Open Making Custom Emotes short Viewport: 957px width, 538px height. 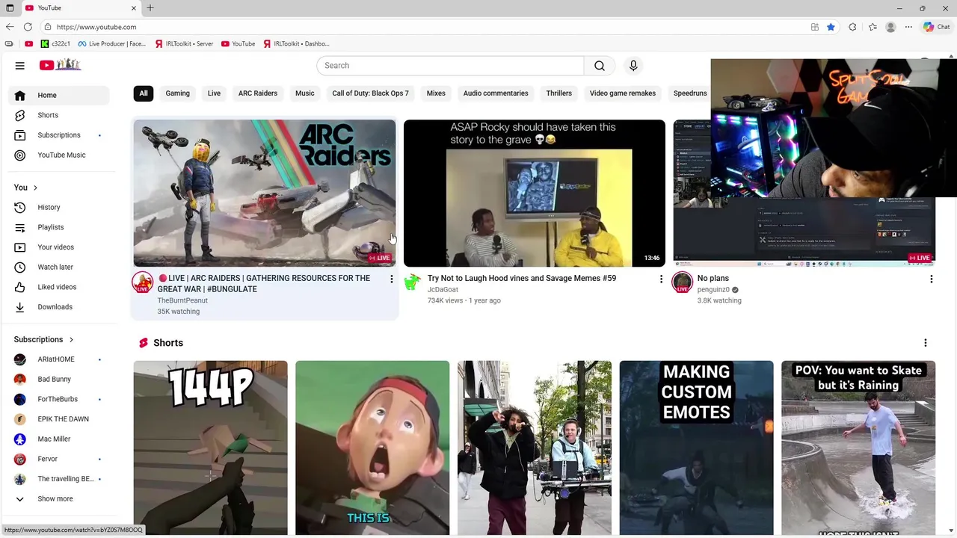pyautogui.click(x=697, y=448)
